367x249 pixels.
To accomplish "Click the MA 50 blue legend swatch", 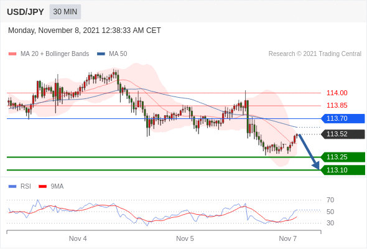I will [x=101, y=54].
